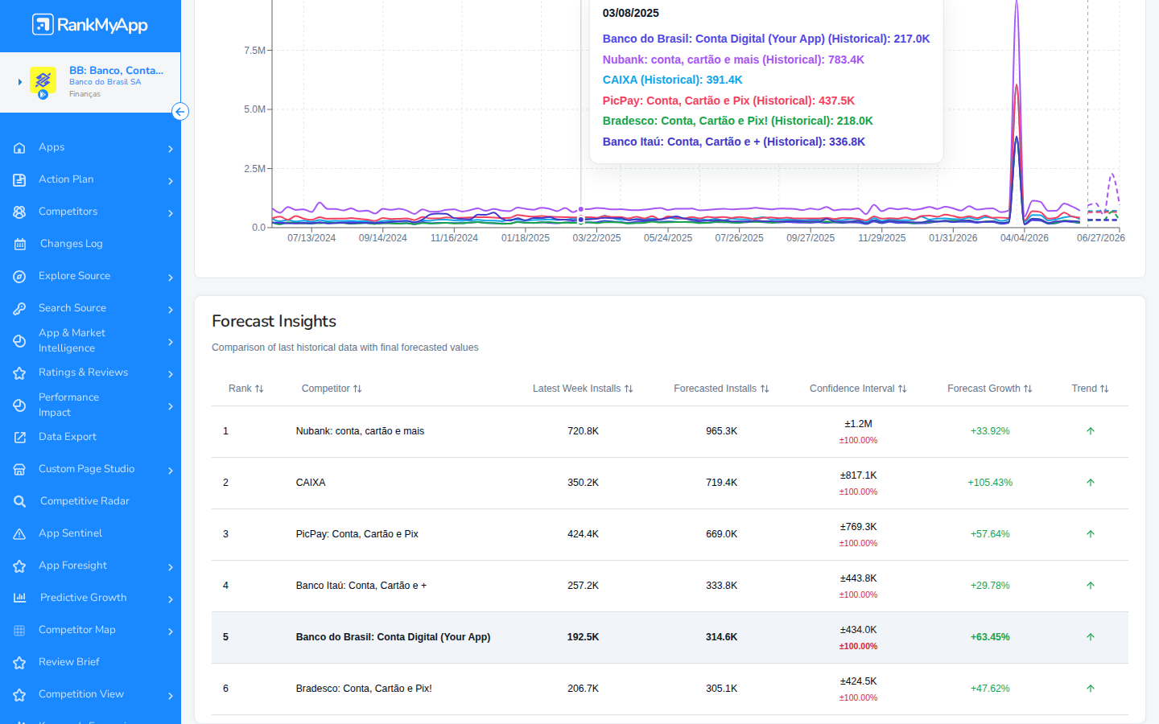Expand the Custom Page Studio chevron

click(171, 471)
